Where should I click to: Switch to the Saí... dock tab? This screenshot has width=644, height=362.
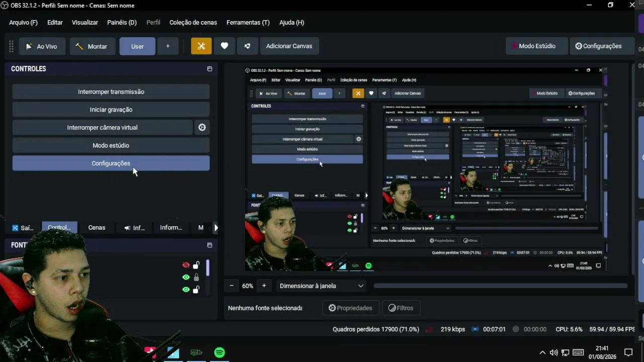[23, 228]
